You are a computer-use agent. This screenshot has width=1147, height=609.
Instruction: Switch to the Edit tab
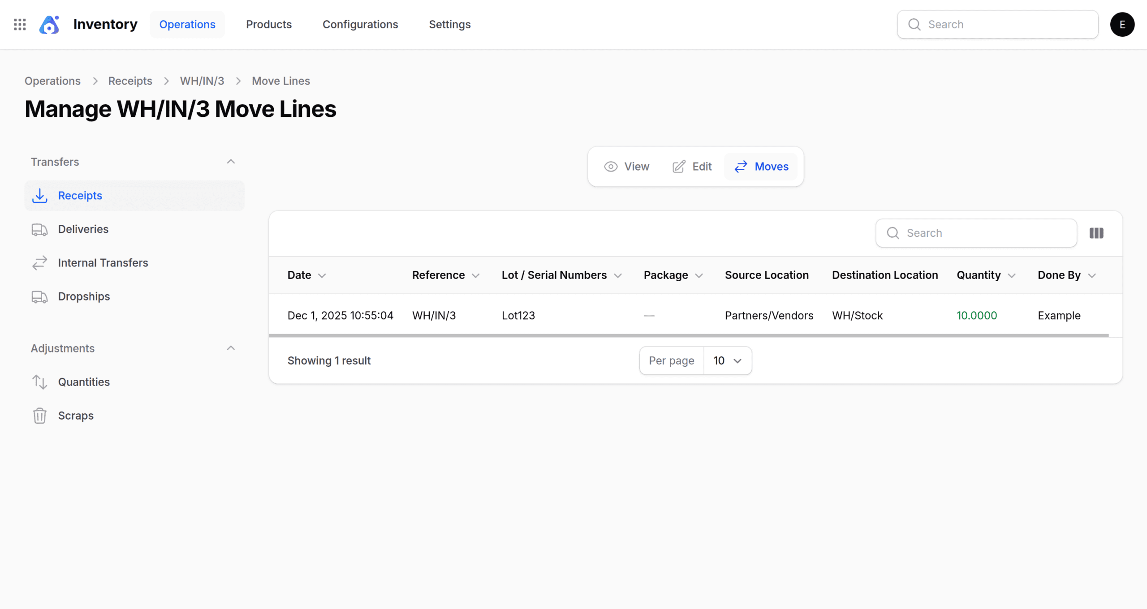692,167
